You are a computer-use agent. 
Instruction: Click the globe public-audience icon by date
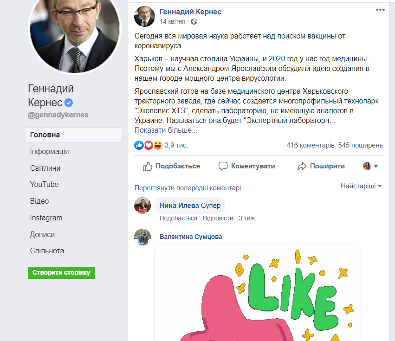194,21
